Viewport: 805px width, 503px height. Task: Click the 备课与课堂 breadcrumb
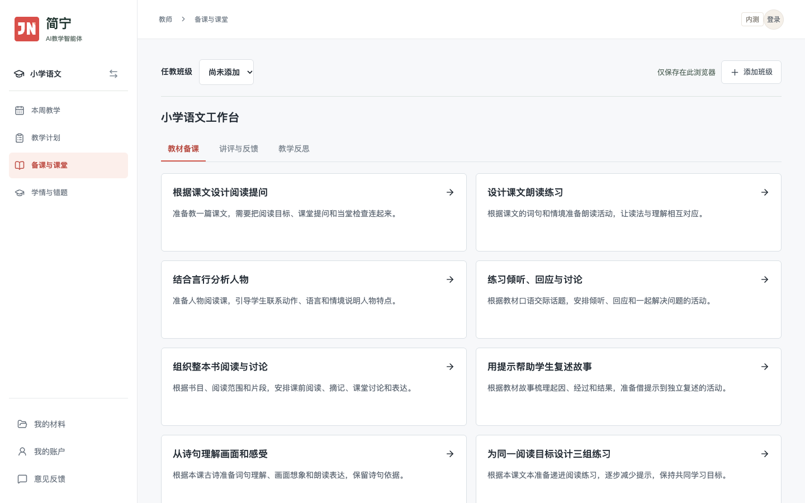(211, 19)
